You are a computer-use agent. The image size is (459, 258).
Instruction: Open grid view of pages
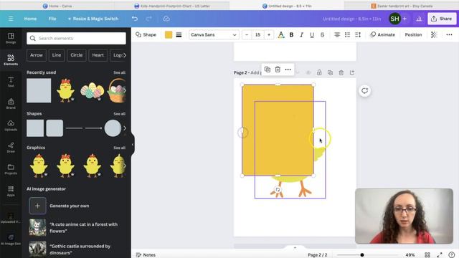pyautogui.click(x=427, y=255)
